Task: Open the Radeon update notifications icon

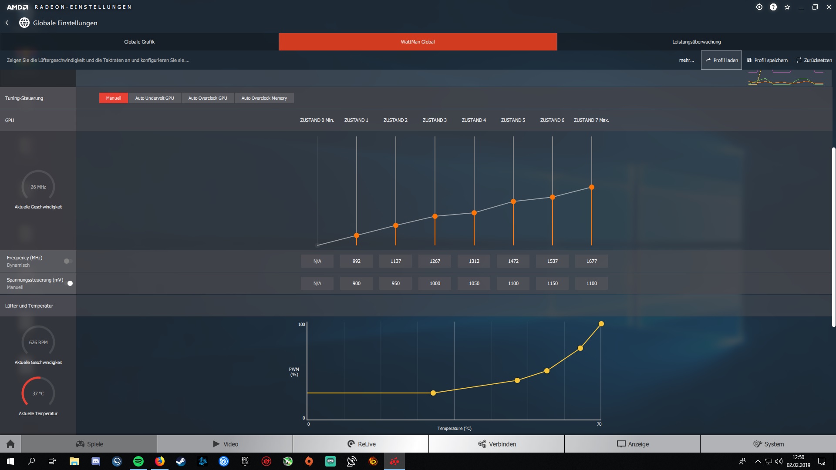Action: pyautogui.click(x=759, y=7)
